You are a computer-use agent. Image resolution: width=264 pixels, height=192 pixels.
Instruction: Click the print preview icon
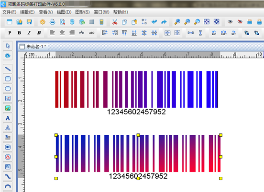(x=62, y=22)
